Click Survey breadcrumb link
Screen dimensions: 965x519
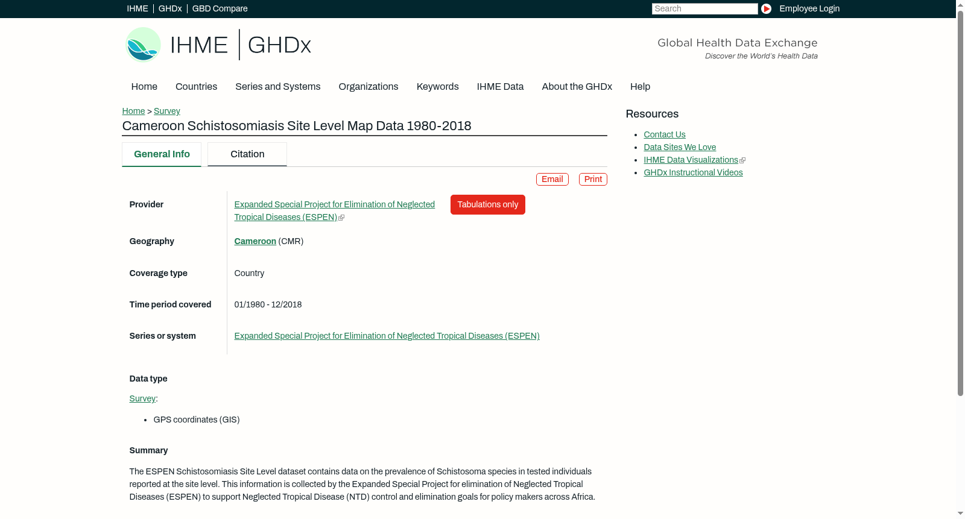tap(167, 111)
